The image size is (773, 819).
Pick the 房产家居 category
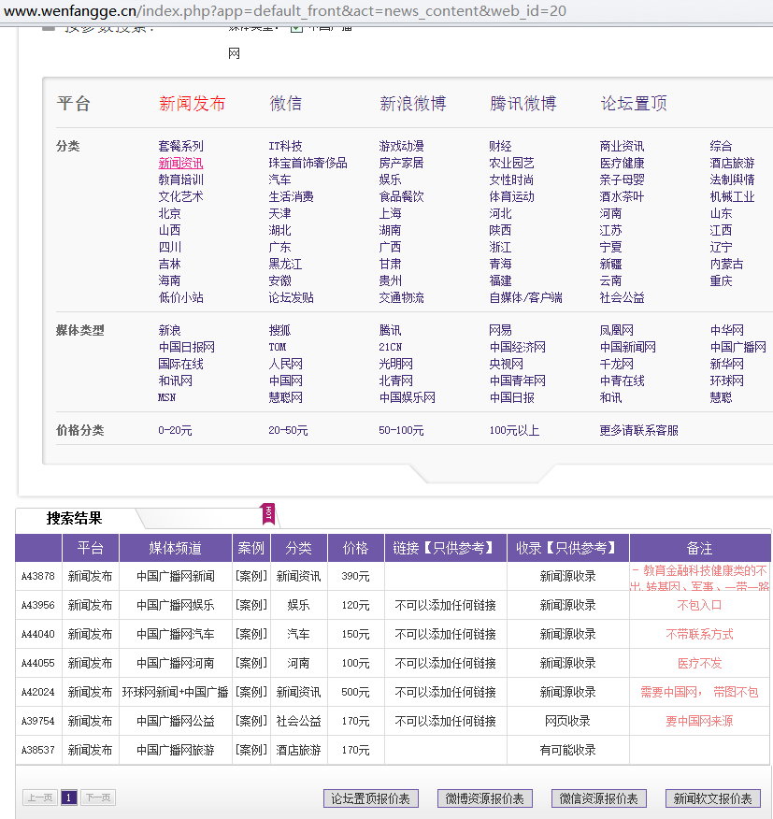(401, 163)
